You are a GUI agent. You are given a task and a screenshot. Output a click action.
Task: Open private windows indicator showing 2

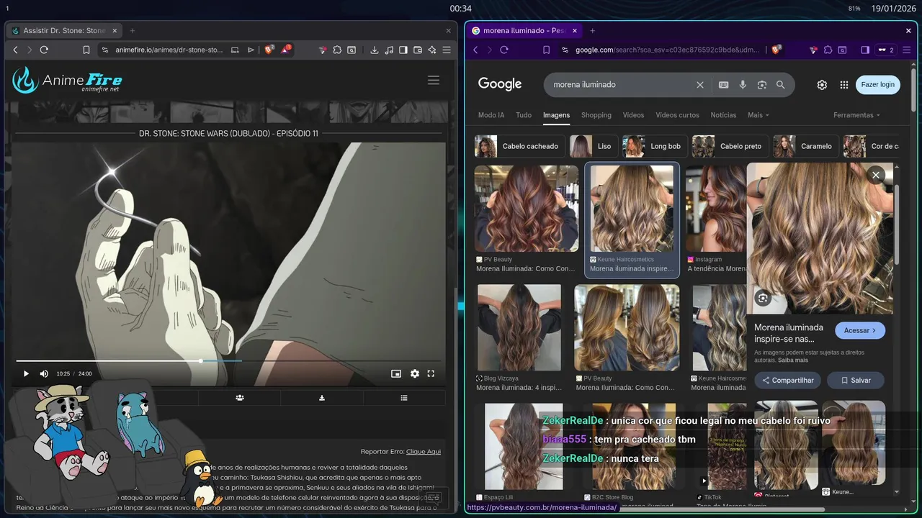click(885, 50)
